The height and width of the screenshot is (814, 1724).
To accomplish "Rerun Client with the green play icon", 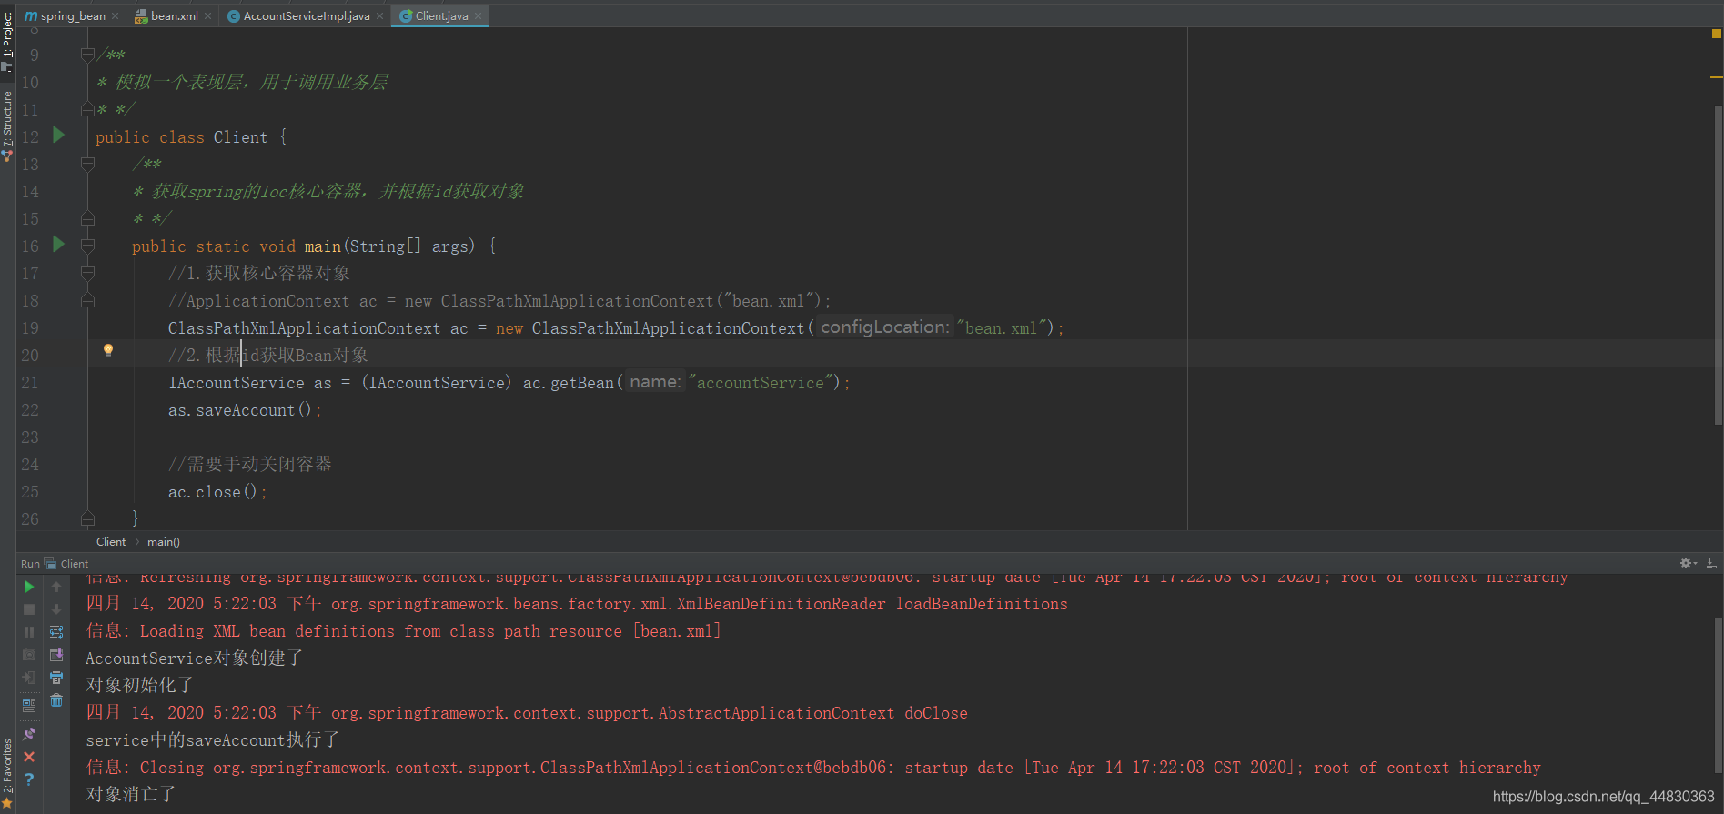I will [29, 587].
